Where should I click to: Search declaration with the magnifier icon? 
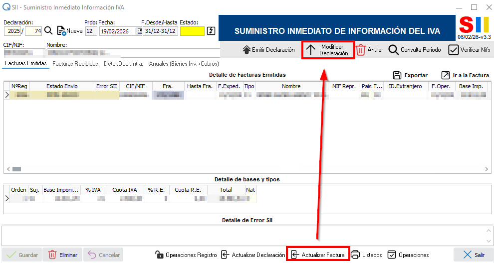pos(48,30)
